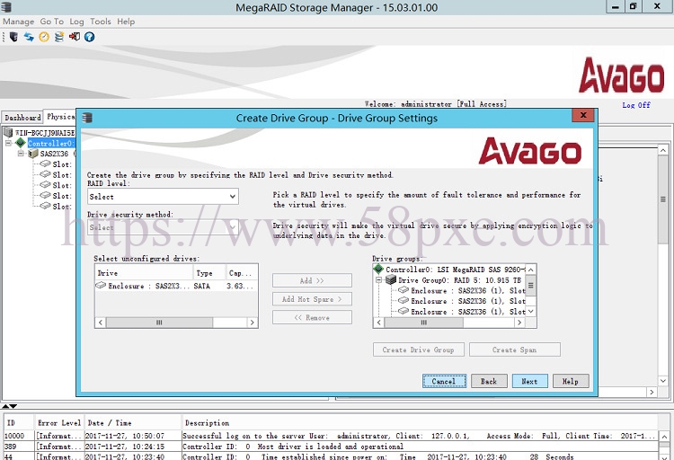Click up arrow of Drive groups vertical scrollbar
The height and width of the screenshot is (460, 674).
531,270
